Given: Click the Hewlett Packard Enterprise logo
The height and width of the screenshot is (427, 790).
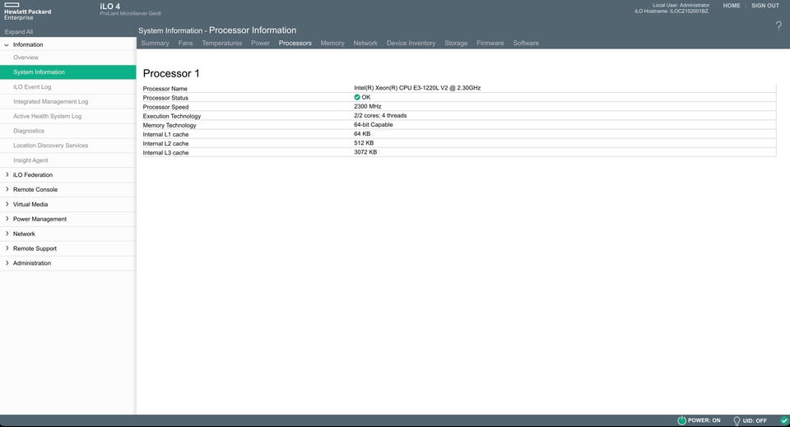Looking at the screenshot, I should (27, 11).
